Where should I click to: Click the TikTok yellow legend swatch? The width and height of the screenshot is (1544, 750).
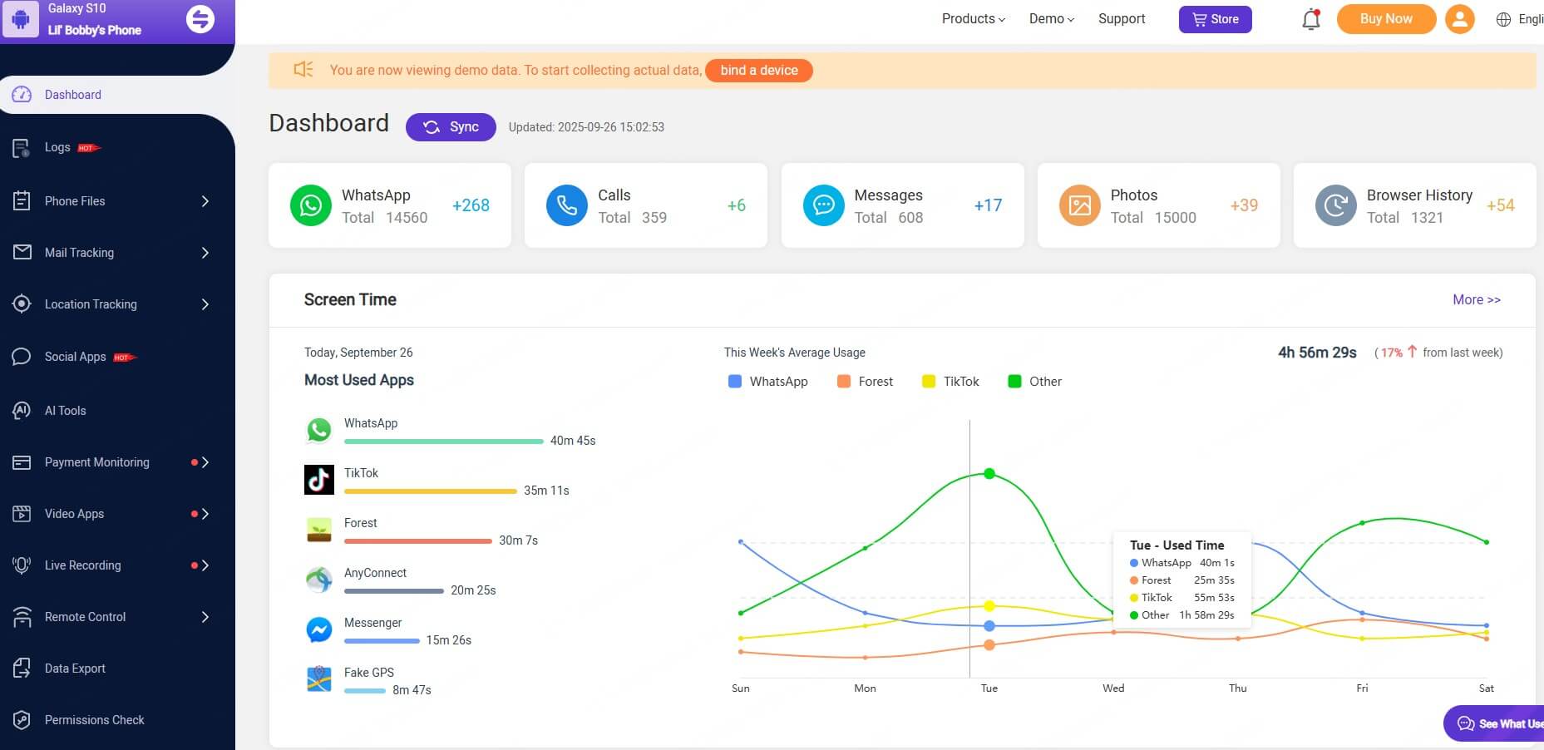tap(929, 382)
